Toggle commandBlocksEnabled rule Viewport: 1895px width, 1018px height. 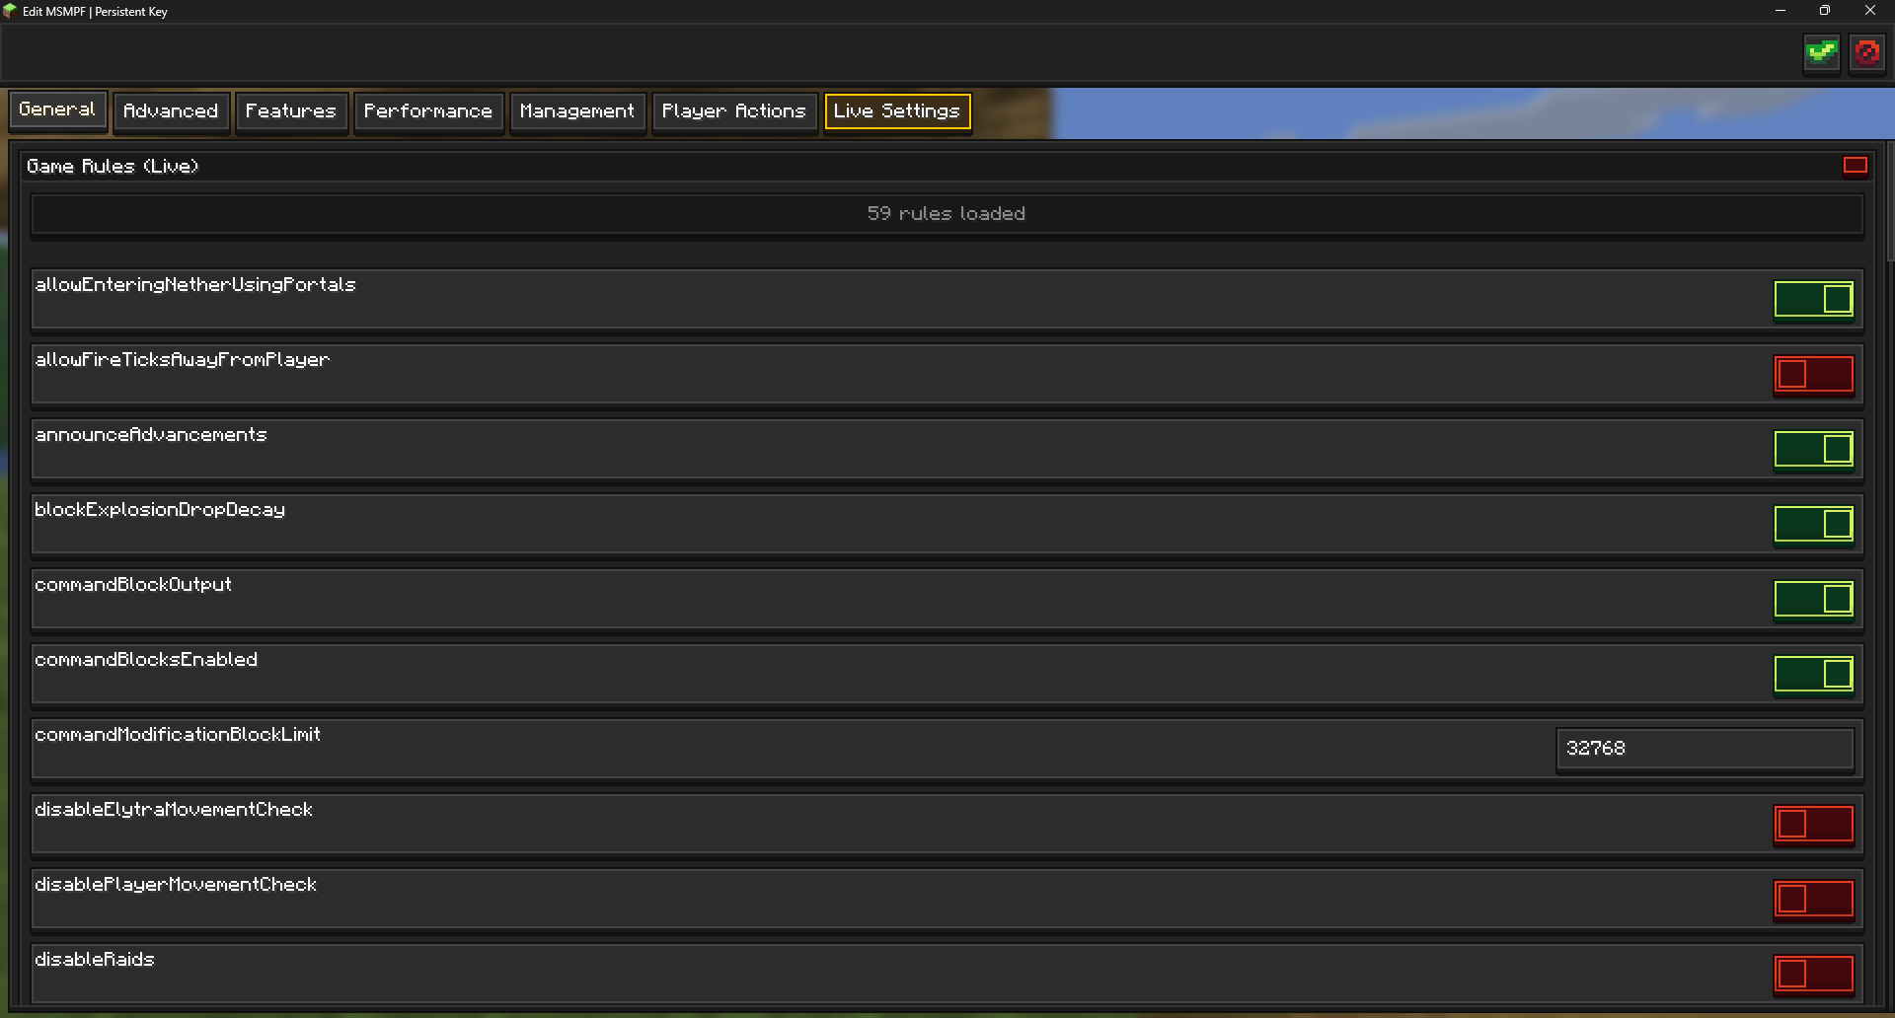tap(1813, 674)
